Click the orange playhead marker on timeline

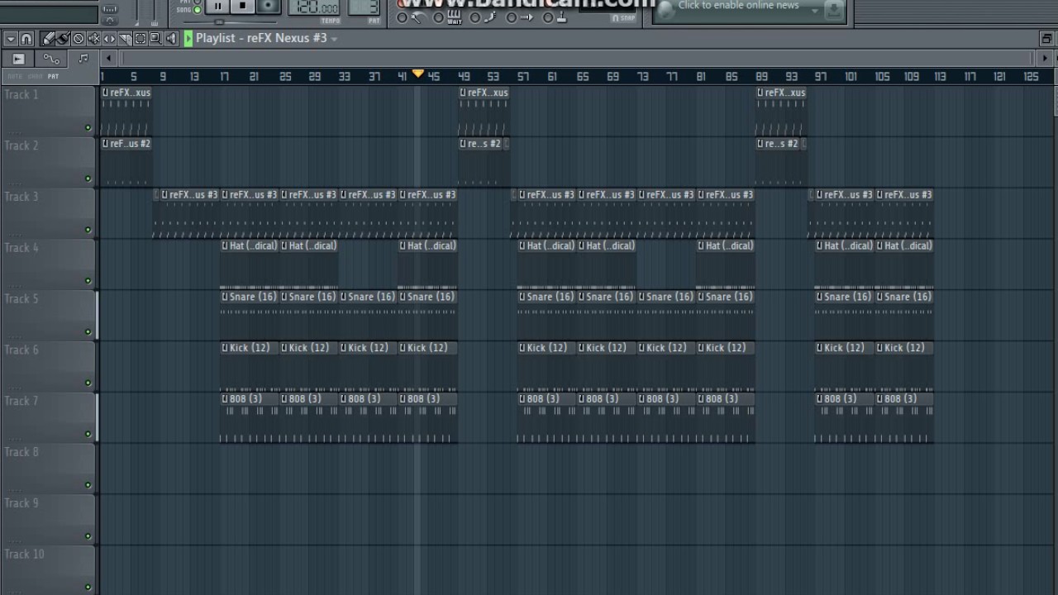(x=418, y=74)
